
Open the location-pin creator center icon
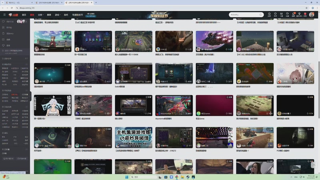[299, 14]
